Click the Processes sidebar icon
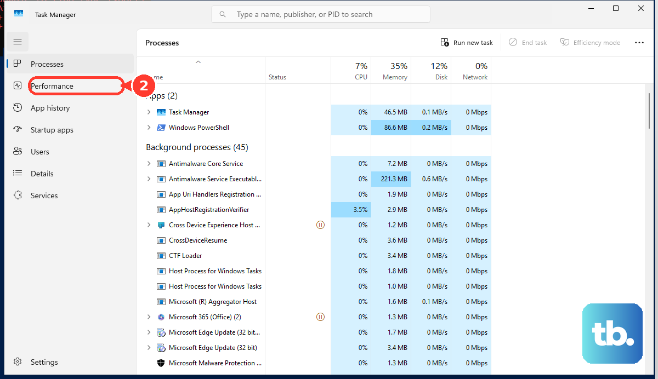The width and height of the screenshot is (658, 379). pyautogui.click(x=18, y=64)
